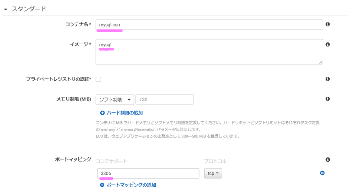Collapse the スタンダード section triangle
This screenshot has width=347, height=192.
pyautogui.click(x=6, y=9)
